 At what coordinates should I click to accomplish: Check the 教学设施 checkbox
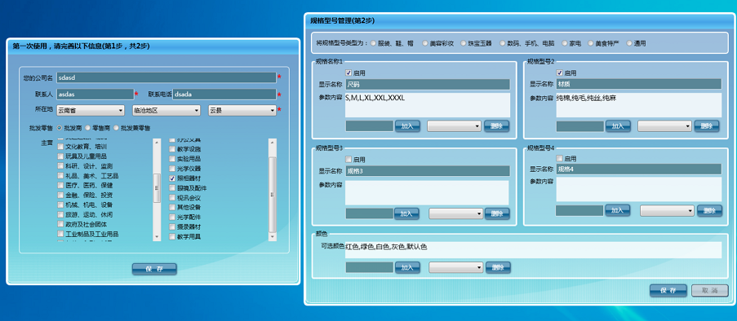(172, 149)
